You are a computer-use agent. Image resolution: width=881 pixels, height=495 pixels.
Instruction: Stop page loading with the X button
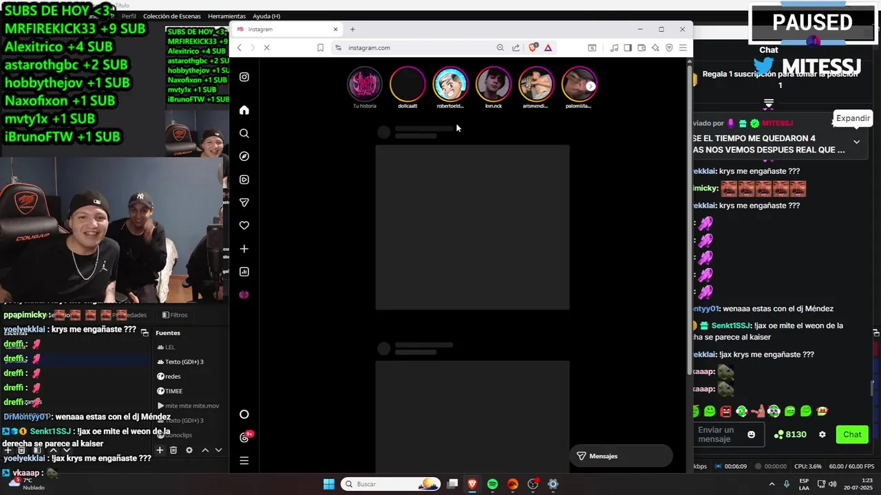(x=267, y=47)
